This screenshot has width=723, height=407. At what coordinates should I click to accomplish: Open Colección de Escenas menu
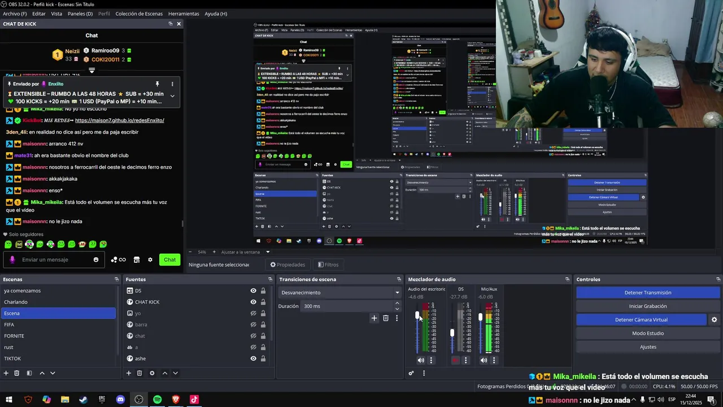pos(139,14)
